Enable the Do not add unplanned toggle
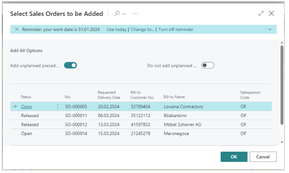Screen dimensions: 289x173 pos(208,65)
